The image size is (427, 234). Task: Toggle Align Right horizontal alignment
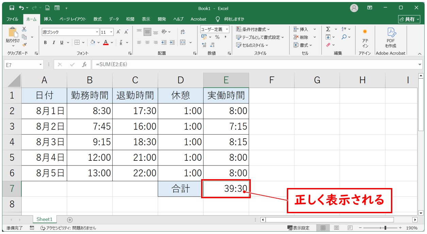155,43
